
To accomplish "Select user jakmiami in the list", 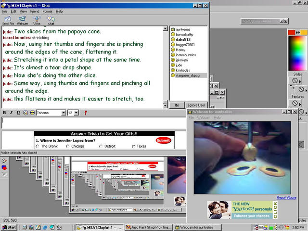I will point(182,60).
